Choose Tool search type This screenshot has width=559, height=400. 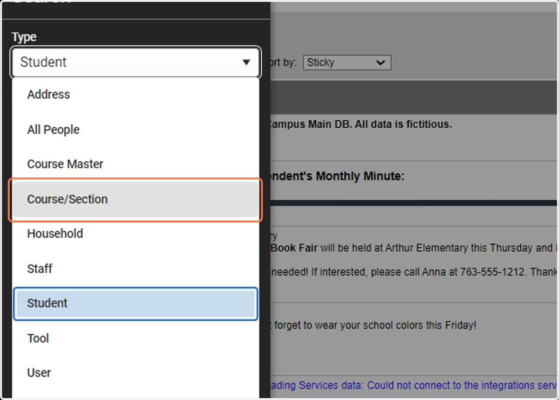(x=135, y=338)
